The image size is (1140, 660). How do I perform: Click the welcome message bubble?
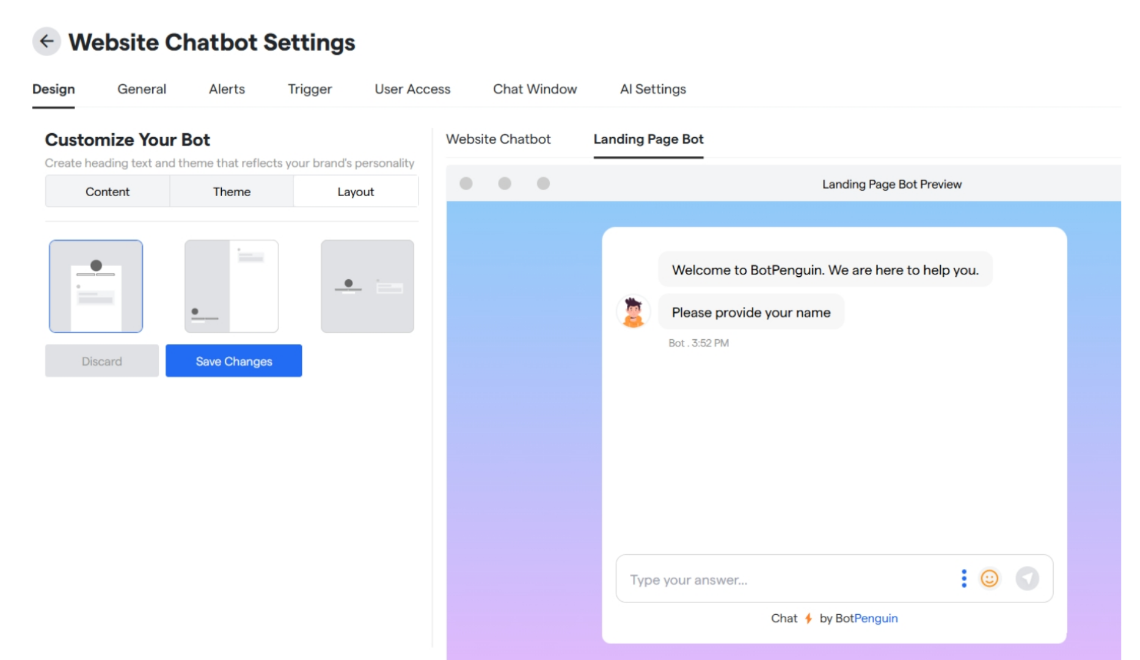[x=825, y=269]
